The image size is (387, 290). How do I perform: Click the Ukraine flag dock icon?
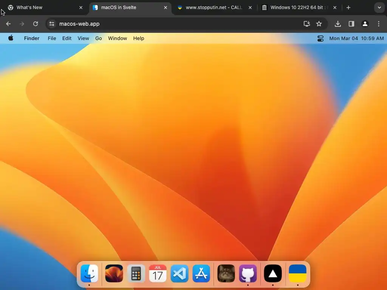[x=298, y=273]
